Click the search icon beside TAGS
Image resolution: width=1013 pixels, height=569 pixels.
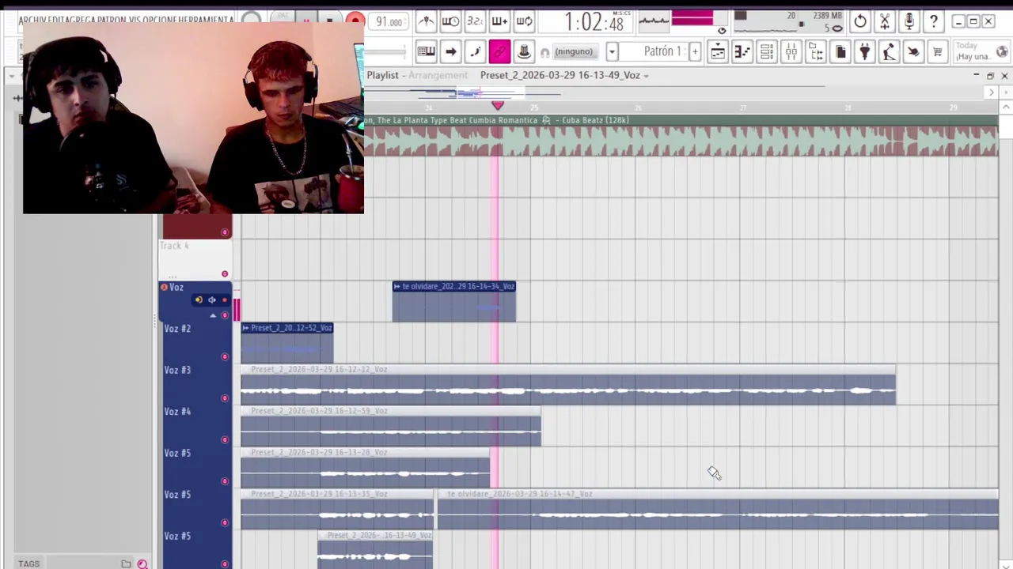(x=142, y=563)
